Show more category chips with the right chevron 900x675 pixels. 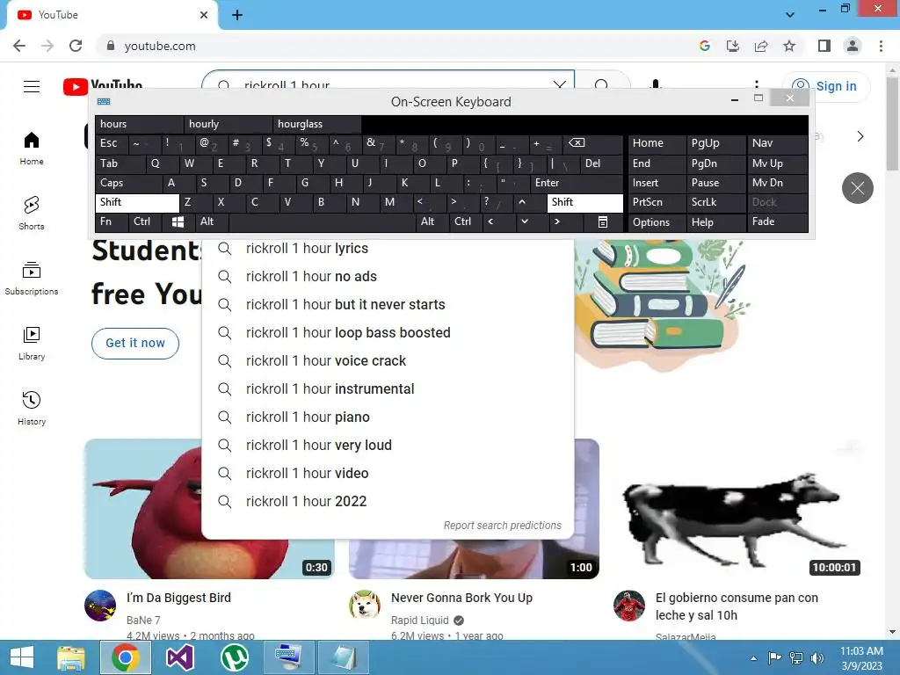coord(860,136)
